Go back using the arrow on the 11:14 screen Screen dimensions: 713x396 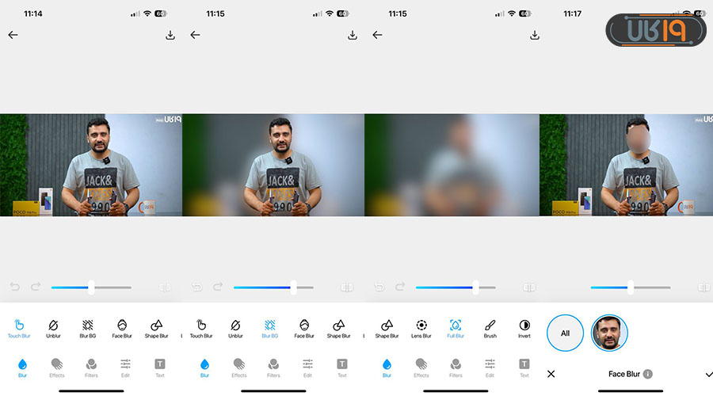[13, 35]
